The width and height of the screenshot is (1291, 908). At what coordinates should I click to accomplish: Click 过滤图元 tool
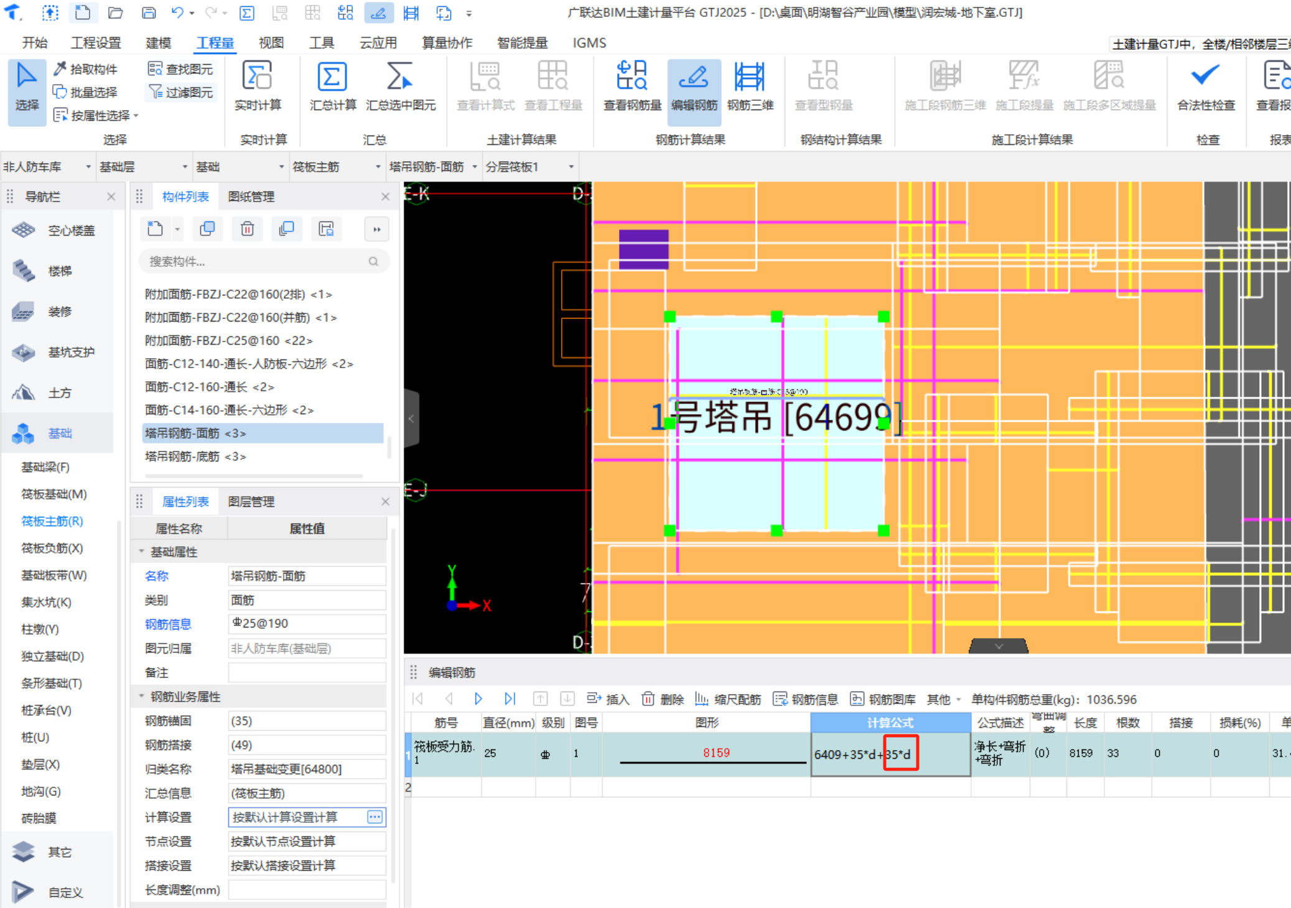(x=180, y=92)
